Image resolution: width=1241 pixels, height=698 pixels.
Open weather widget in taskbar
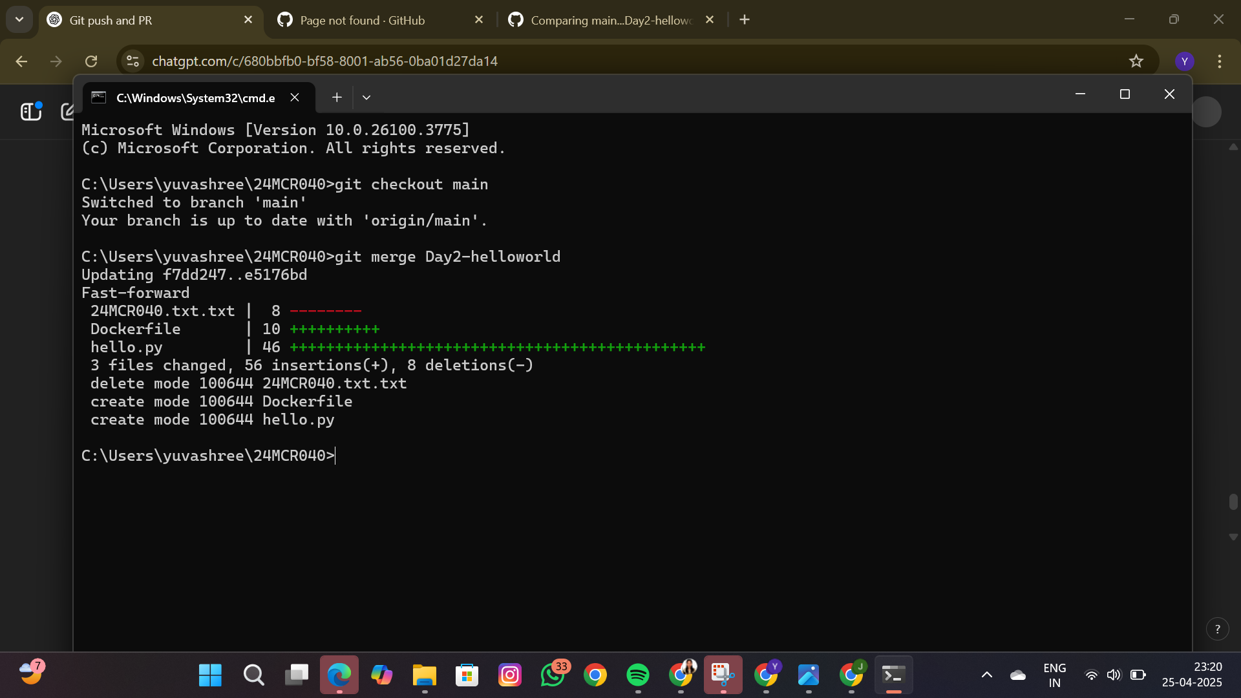click(31, 673)
